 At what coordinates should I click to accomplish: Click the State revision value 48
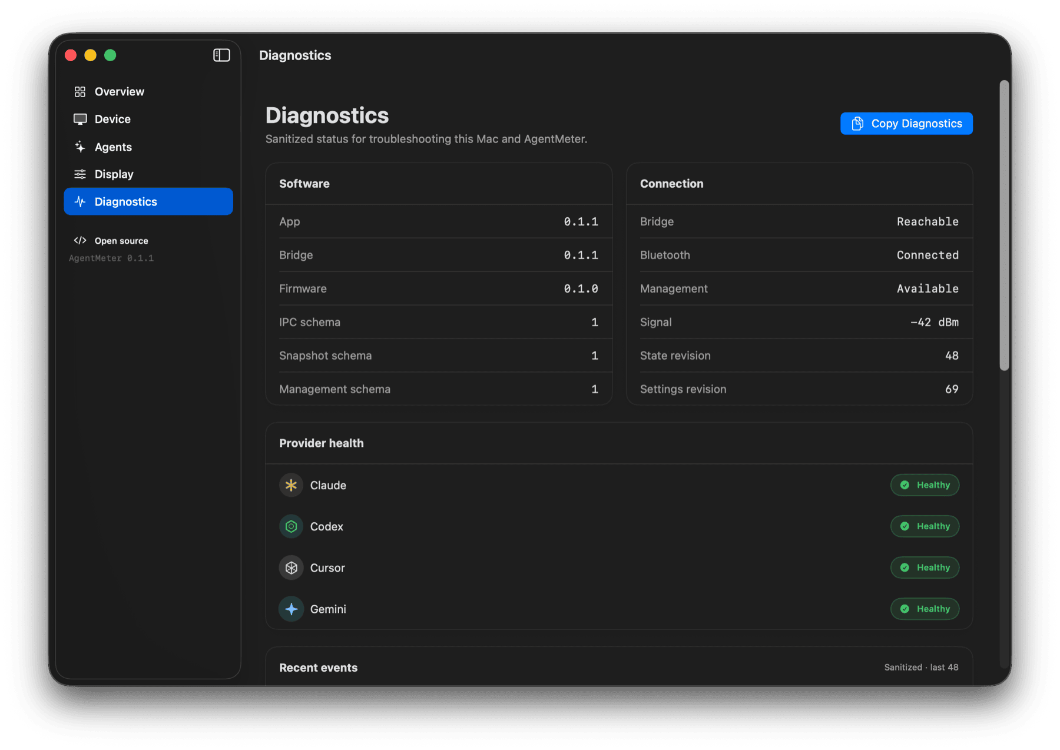coord(952,356)
